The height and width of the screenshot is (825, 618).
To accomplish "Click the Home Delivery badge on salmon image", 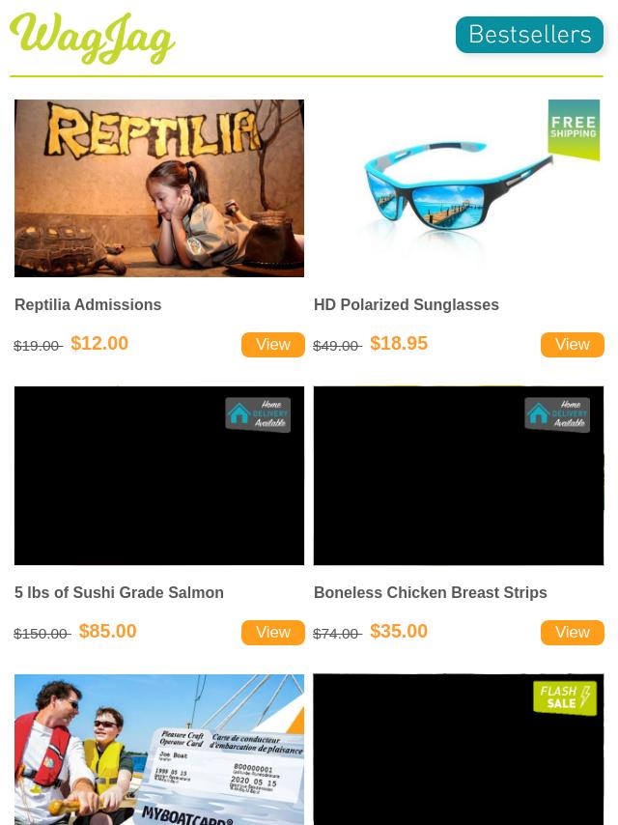I will tap(258, 414).
